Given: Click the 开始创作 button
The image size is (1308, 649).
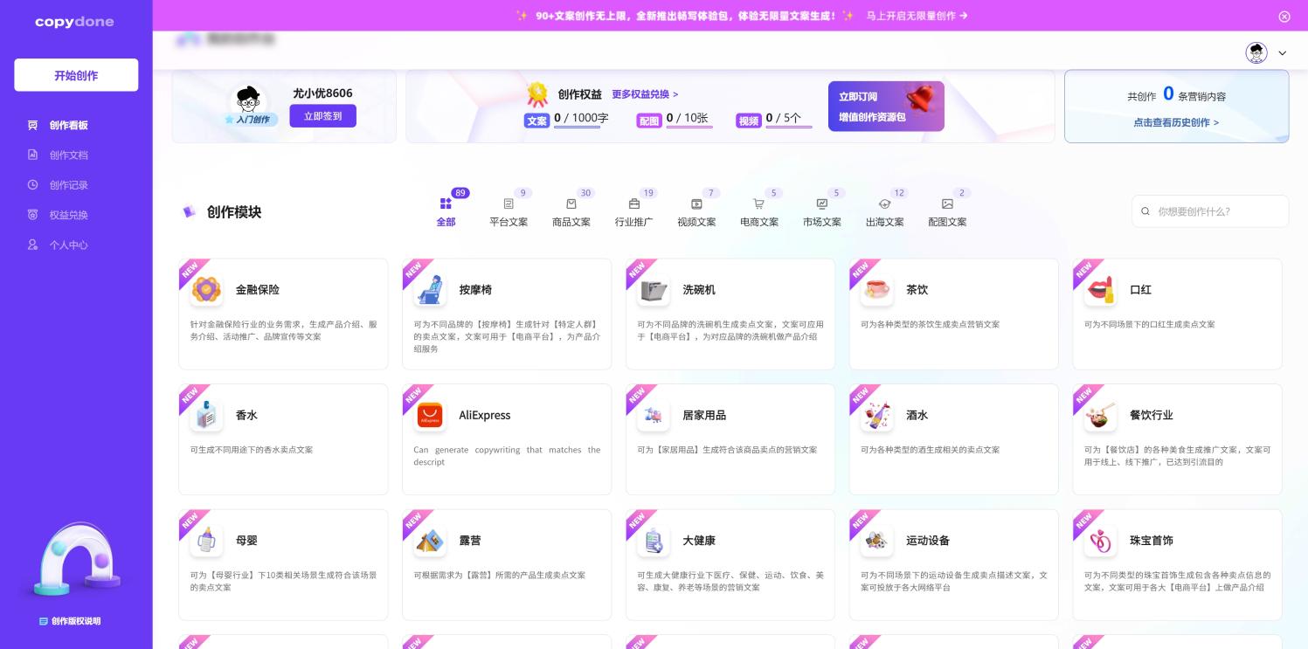Looking at the screenshot, I should click(76, 75).
